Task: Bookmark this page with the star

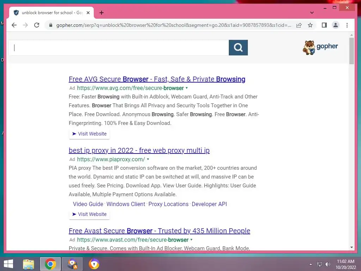Action: click(310, 25)
